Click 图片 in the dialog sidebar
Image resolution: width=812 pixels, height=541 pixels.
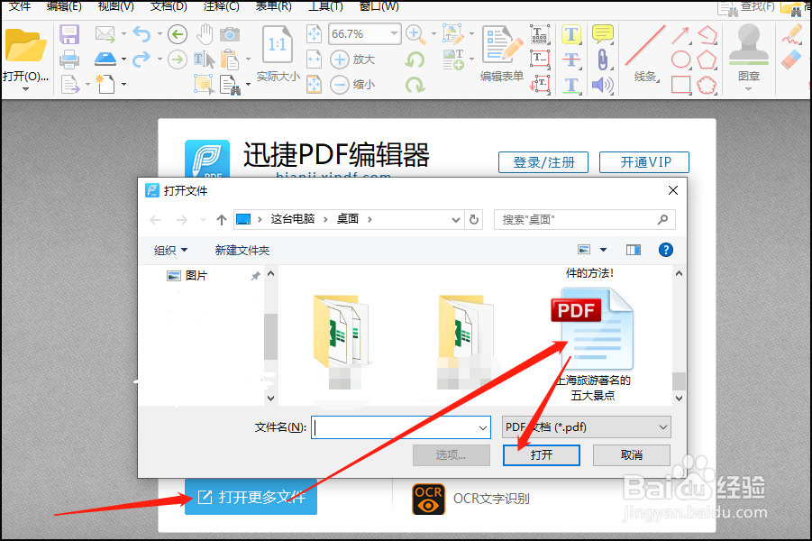pyautogui.click(x=196, y=276)
